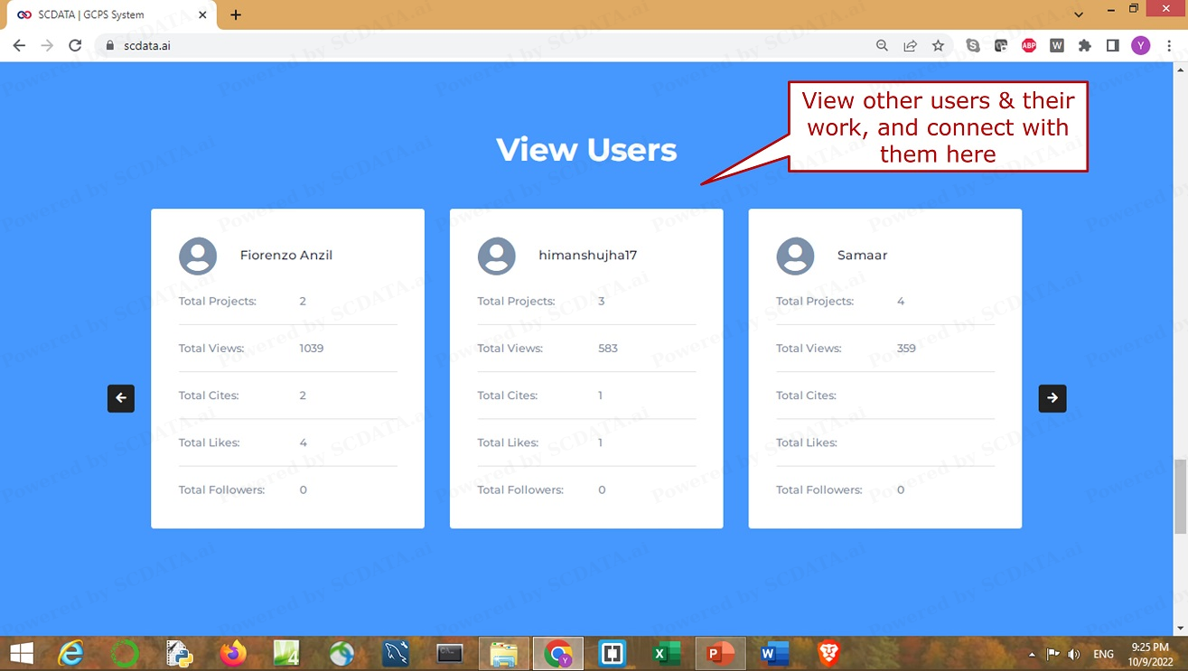Screen dimensions: 1188x671
Task: Click the previous users carousel arrow
Action: pos(121,398)
